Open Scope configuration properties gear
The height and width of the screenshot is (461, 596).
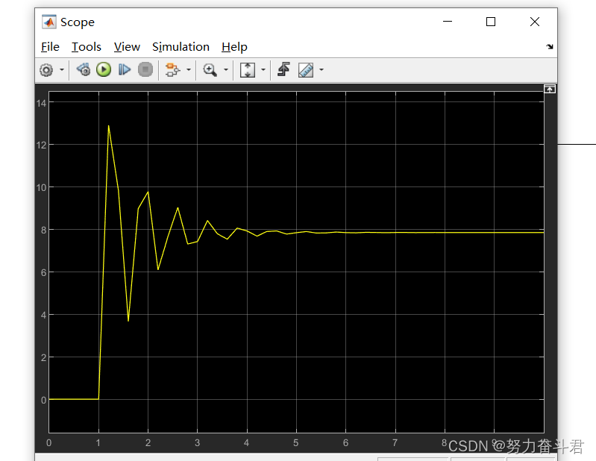point(46,70)
